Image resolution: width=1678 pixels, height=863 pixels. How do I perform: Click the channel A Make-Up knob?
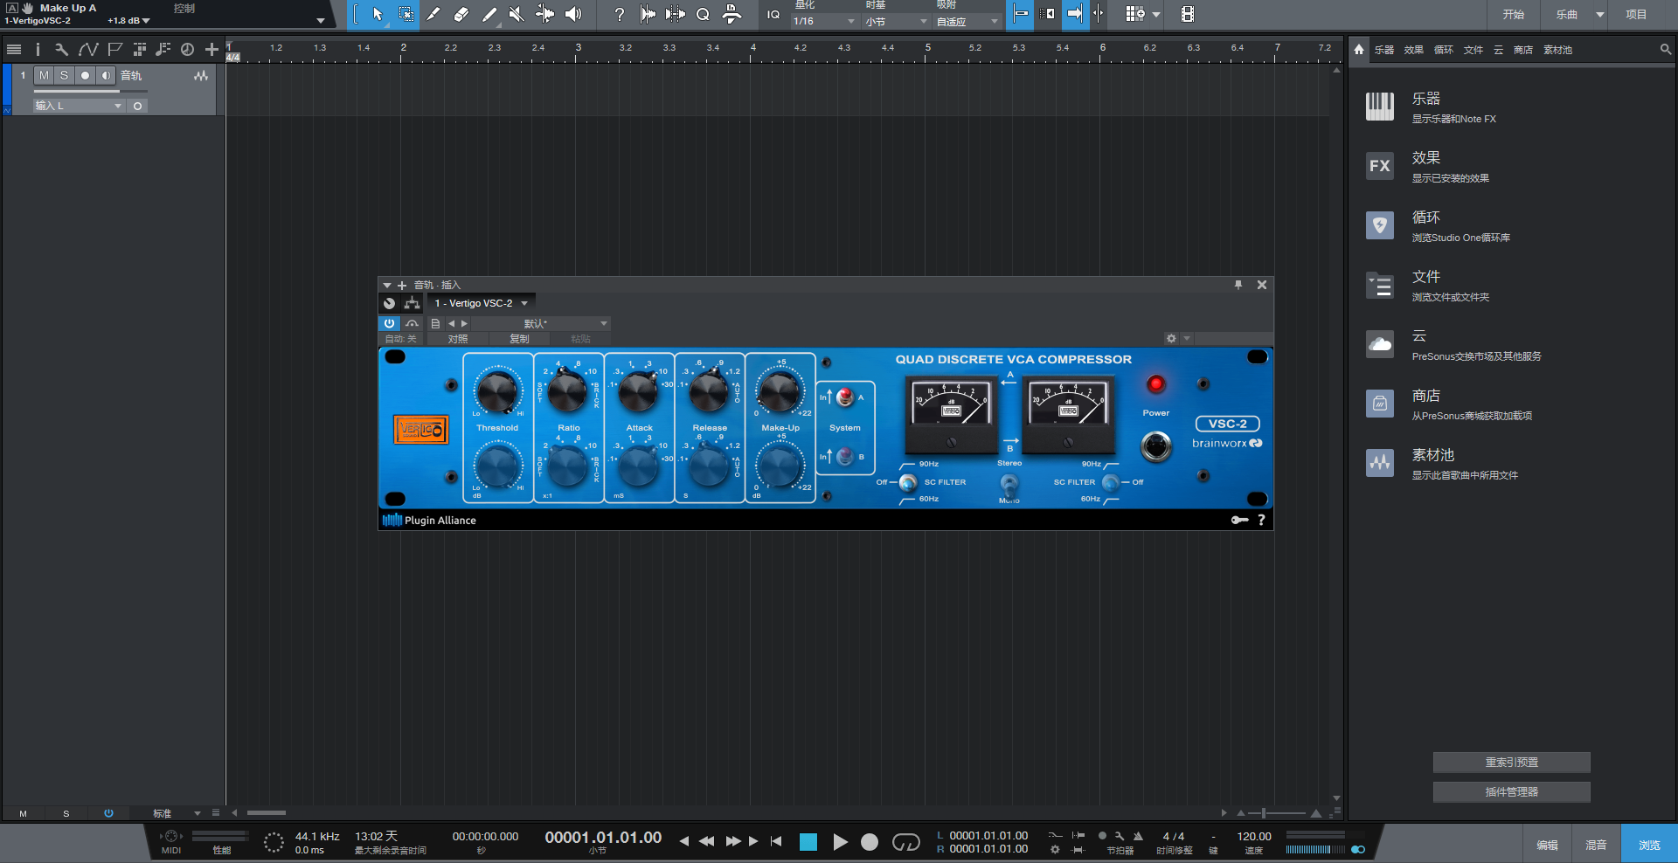(x=780, y=390)
